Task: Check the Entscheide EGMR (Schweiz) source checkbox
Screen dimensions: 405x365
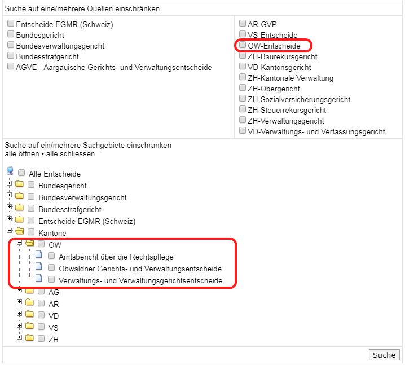Action: pos(11,23)
